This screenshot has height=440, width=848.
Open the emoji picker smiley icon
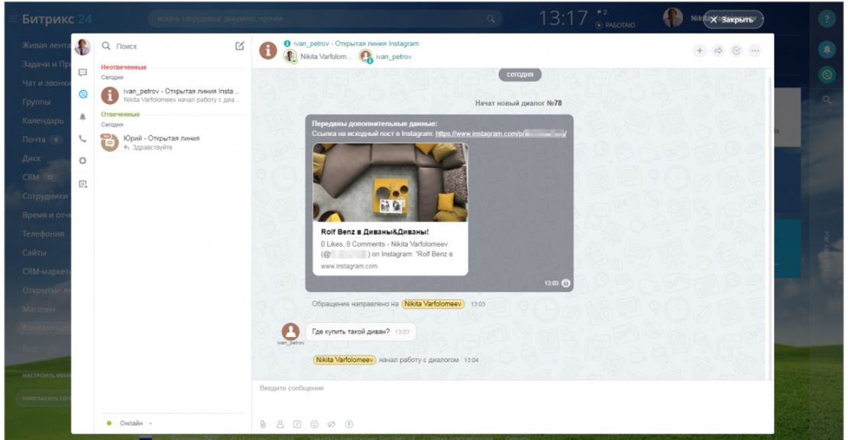click(x=314, y=424)
